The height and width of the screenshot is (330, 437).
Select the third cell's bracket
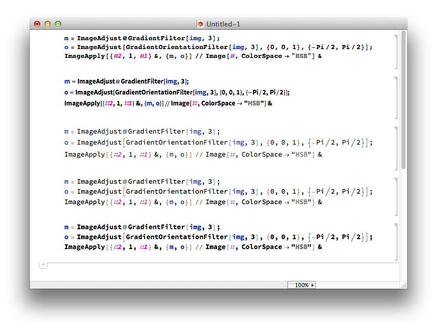point(396,148)
